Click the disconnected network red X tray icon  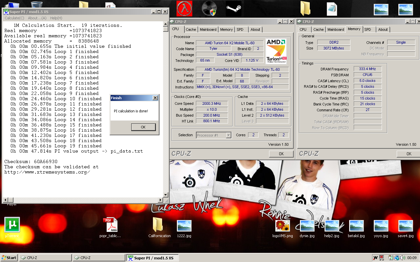[382, 258]
